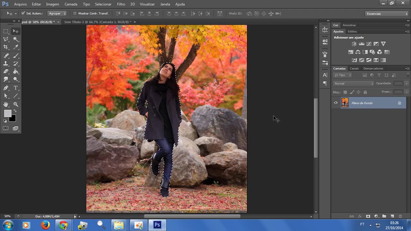Open the Opacidade value dropdown
This screenshot has height=231, width=411.
[407, 83]
